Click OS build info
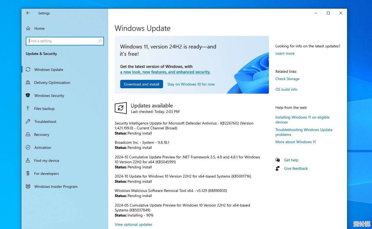The width and height of the screenshot is (372, 229). tap(286, 89)
